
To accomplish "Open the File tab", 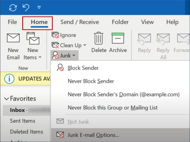I will tap(12, 22).
